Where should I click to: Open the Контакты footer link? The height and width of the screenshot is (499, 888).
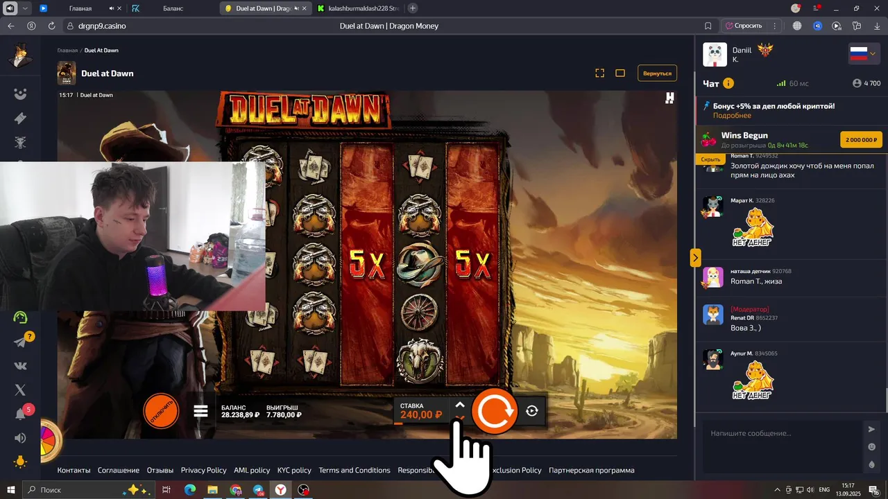point(74,470)
